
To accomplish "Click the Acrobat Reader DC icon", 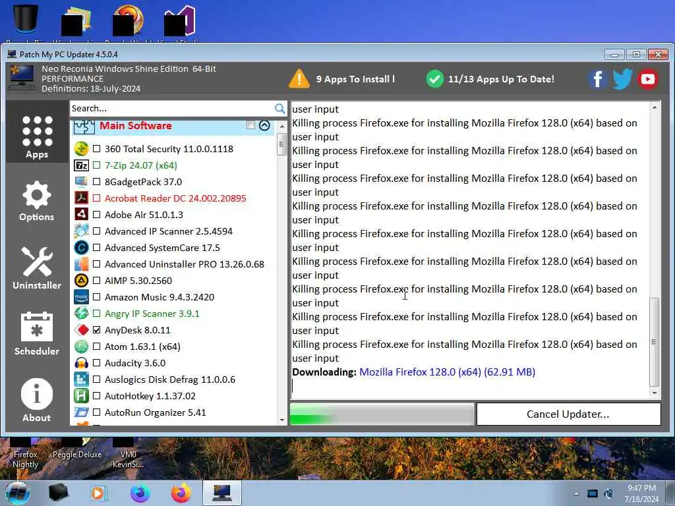I will [81, 198].
